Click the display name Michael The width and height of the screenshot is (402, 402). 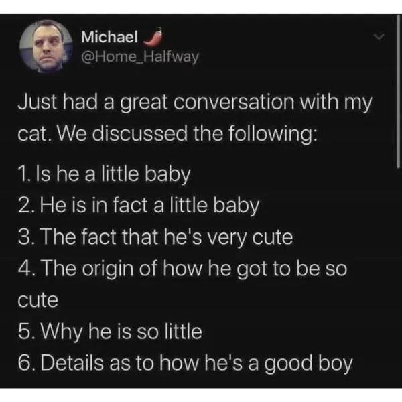point(109,37)
